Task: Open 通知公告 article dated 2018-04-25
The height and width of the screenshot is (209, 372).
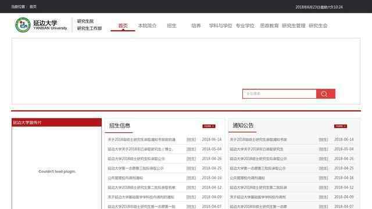Action: (x=257, y=168)
